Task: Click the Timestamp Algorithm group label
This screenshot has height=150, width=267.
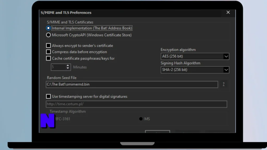Action: pos(68,111)
